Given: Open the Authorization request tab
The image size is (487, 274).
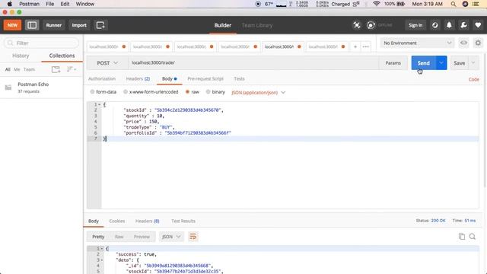Looking at the screenshot, I should click(x=102, y=78).
